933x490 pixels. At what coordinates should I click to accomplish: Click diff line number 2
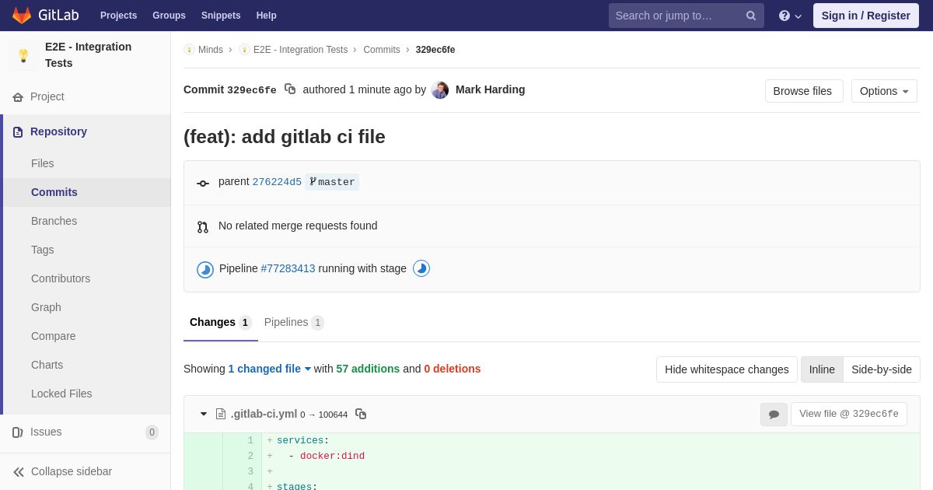[250, 456]
